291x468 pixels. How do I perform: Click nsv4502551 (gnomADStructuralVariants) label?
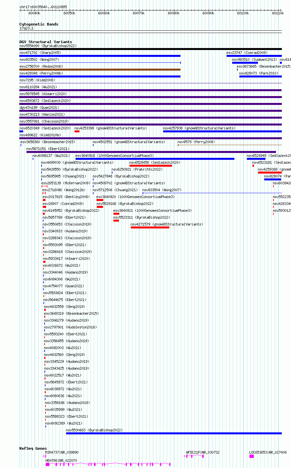[x=129, y=142]
